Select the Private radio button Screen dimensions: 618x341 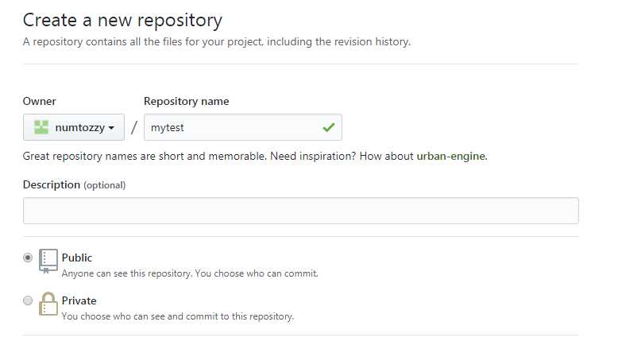[28, 300]
